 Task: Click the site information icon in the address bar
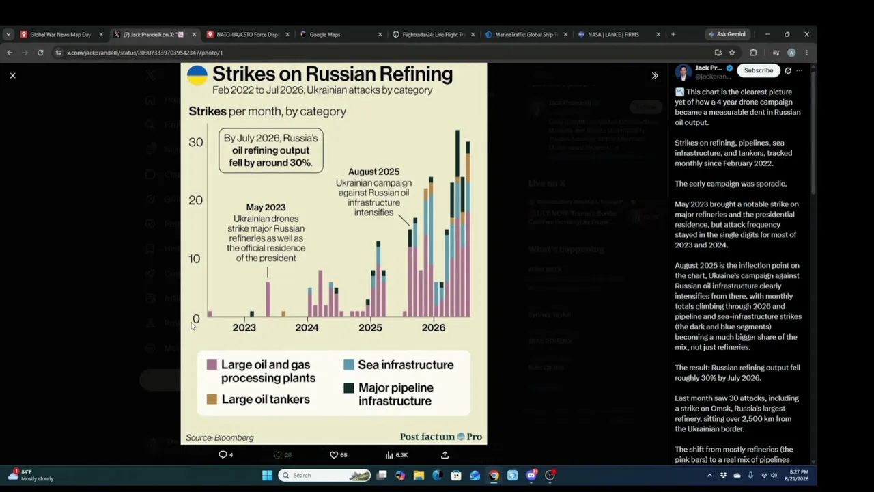click(x=59, y=53)
